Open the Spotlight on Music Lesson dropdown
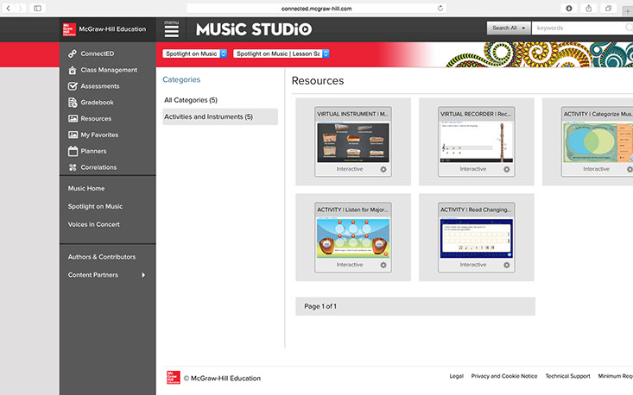This screenshot has height=395, width=633. [x=282, y=53]
